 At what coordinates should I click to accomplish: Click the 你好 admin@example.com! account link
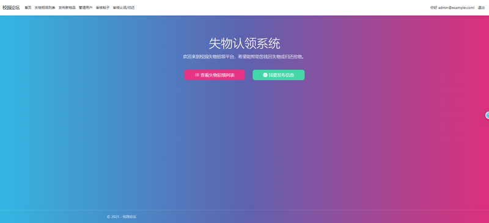452,8
